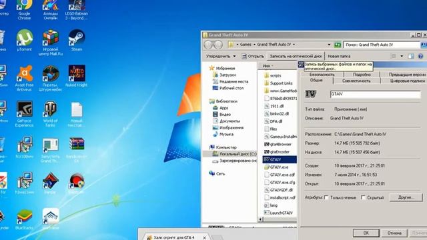Open the Документы library

[x=227, y=121]
